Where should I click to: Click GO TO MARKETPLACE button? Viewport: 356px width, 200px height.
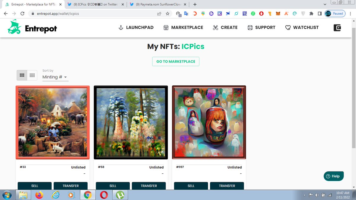click(x=176, y=61)
